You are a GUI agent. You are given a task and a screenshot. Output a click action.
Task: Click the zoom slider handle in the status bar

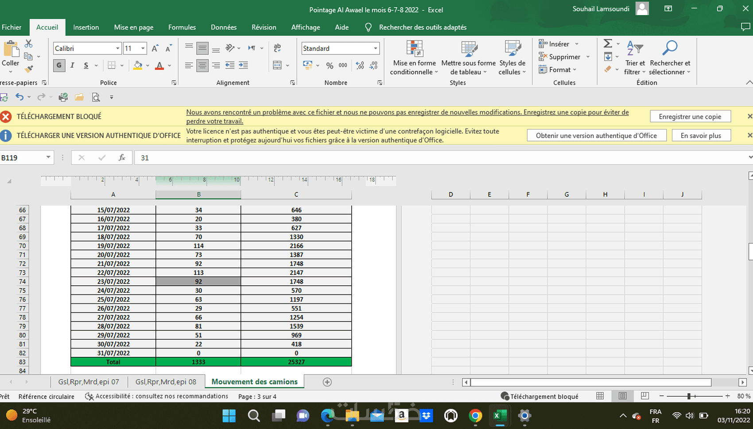(x=689, y=396)
